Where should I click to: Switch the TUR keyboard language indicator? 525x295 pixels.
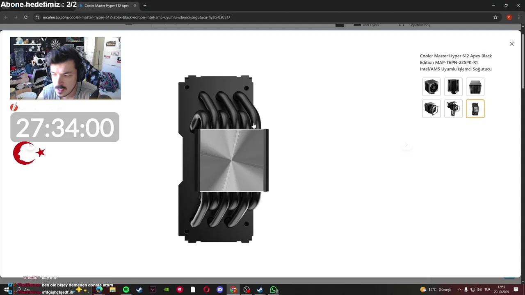click(488, 290)
